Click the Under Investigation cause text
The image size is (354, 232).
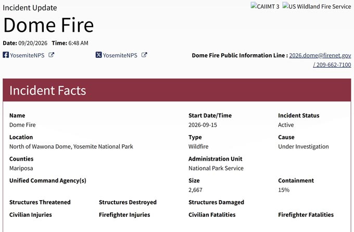click(x=303, y=146)
